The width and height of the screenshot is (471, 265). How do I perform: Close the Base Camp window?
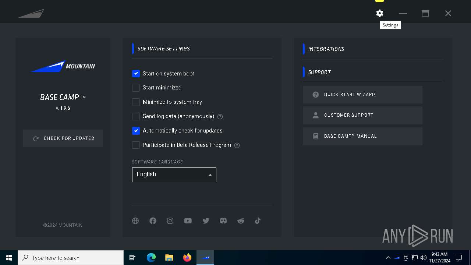click(448, 13)
